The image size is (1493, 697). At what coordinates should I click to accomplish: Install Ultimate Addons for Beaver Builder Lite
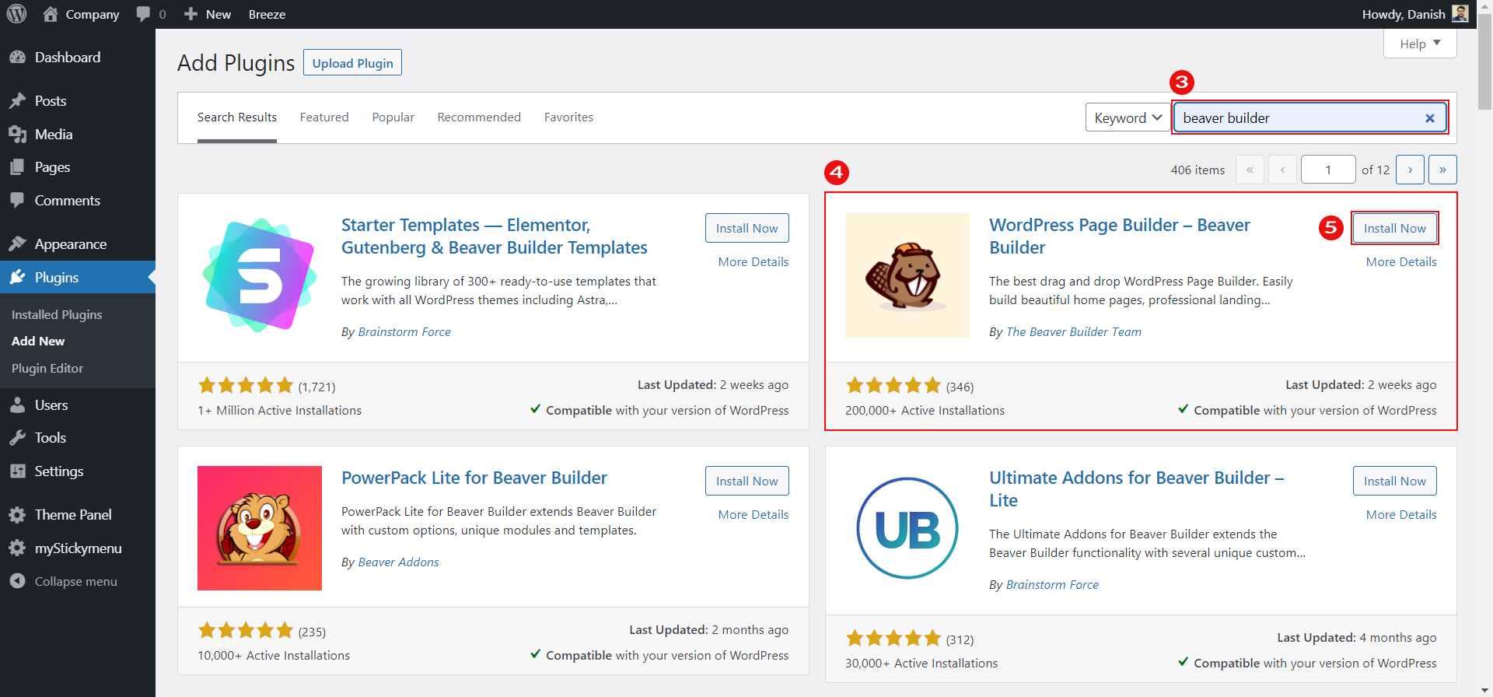coord(1395,481)
